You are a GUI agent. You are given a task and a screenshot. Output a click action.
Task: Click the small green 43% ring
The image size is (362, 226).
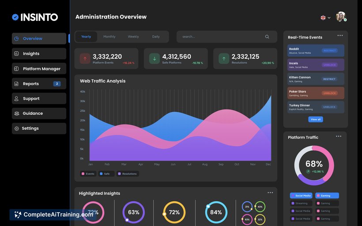(x=260, y=207)
